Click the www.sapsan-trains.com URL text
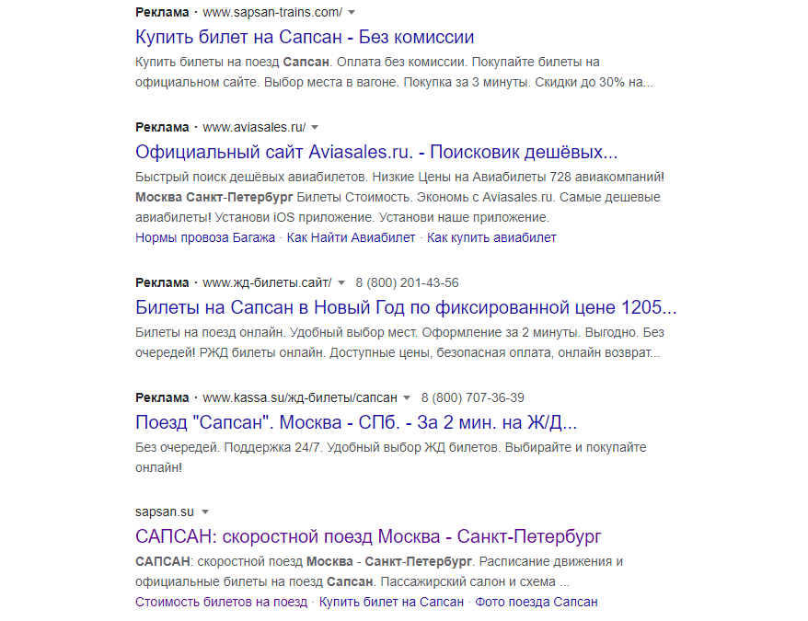The image size is (808, 621). click(x=271, y=12)
